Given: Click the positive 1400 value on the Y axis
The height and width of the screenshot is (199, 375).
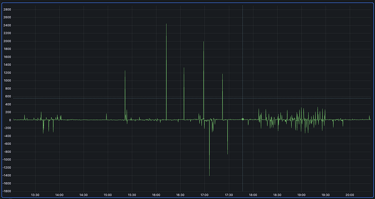Looking at the screenshot, I should point(7,65).
